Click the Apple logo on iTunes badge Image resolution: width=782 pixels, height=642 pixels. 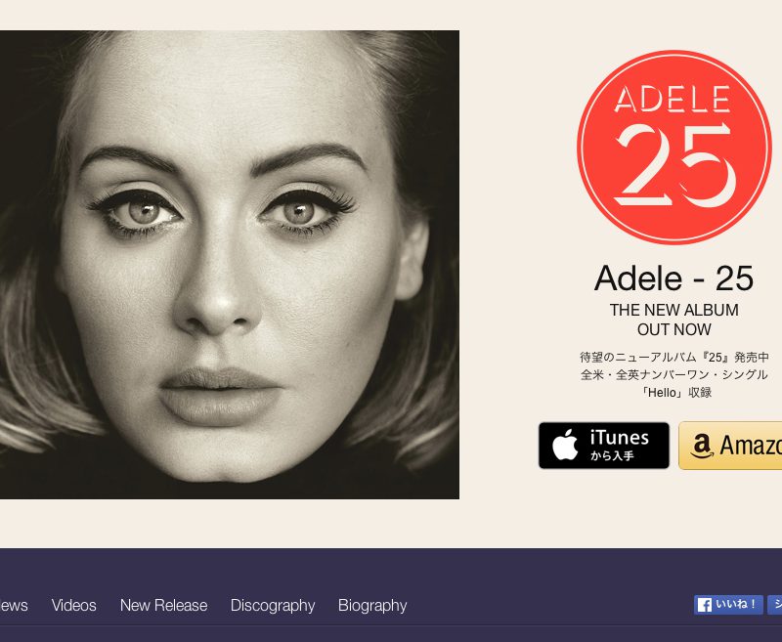565,446
